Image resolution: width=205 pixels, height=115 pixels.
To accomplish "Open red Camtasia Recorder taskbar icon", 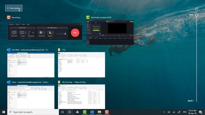I will 107,112.
